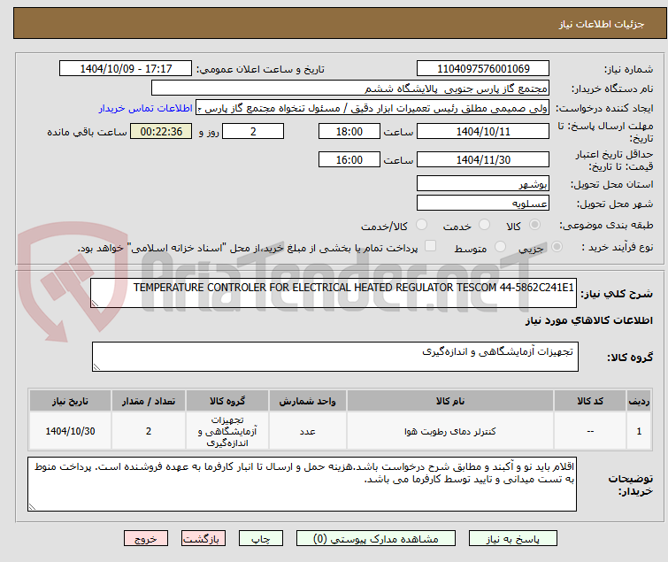Select the جزیی purchase type radio
This screenshot has width=668, height=562.
pos(557,247)
